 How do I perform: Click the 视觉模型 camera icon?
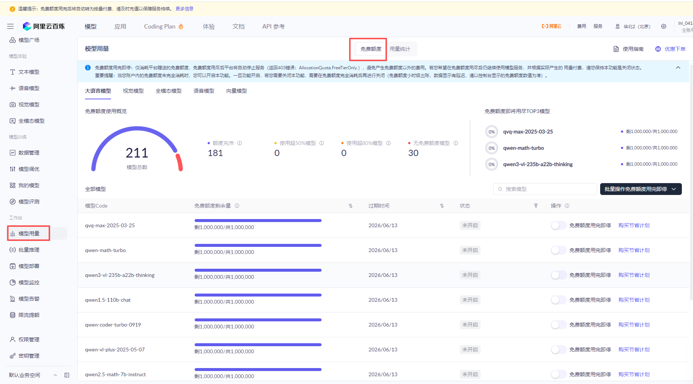tap(13, 105)
